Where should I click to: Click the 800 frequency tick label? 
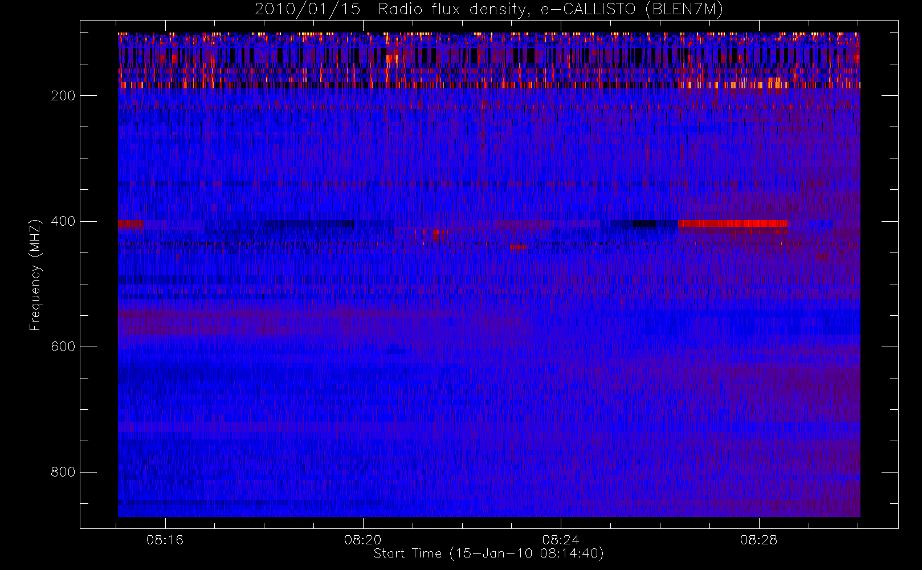tap(63, 472)
